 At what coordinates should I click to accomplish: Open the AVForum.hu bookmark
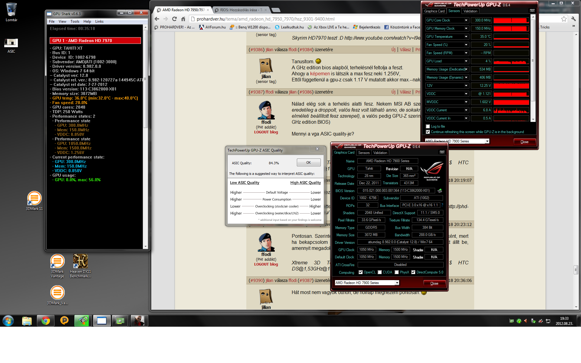pos(212,27)
